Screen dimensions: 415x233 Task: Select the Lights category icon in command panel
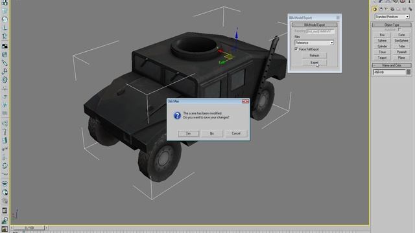tap(386, 9)
